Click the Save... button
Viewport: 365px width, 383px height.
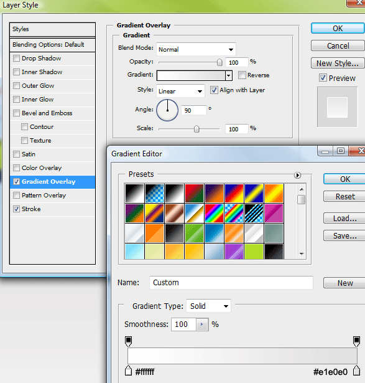coord(345,235)
